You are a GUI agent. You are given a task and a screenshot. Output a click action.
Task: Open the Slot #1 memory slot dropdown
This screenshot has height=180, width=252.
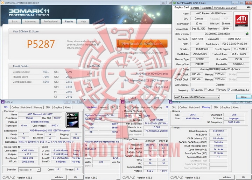coord(133,115)
